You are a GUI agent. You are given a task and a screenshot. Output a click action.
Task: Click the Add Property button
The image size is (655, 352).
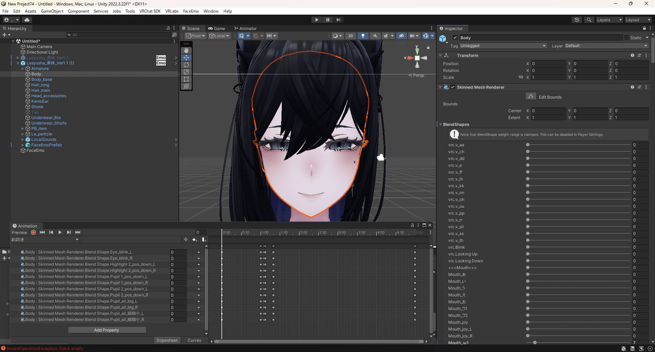pos(106,330)
